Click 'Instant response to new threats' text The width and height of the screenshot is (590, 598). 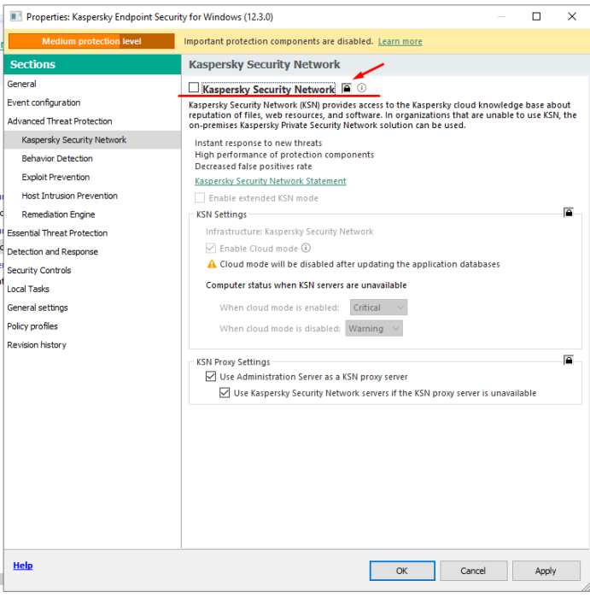[x=258, y=143]
